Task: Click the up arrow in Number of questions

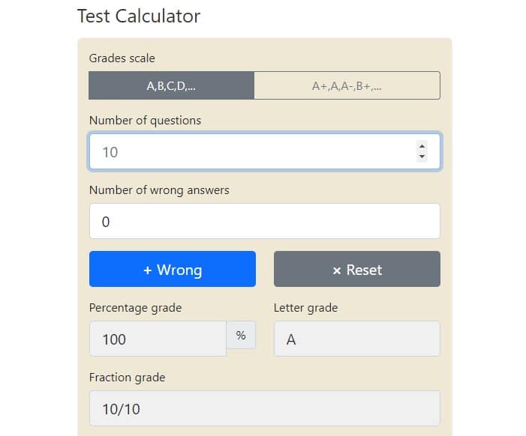Action: coord(422,146)
